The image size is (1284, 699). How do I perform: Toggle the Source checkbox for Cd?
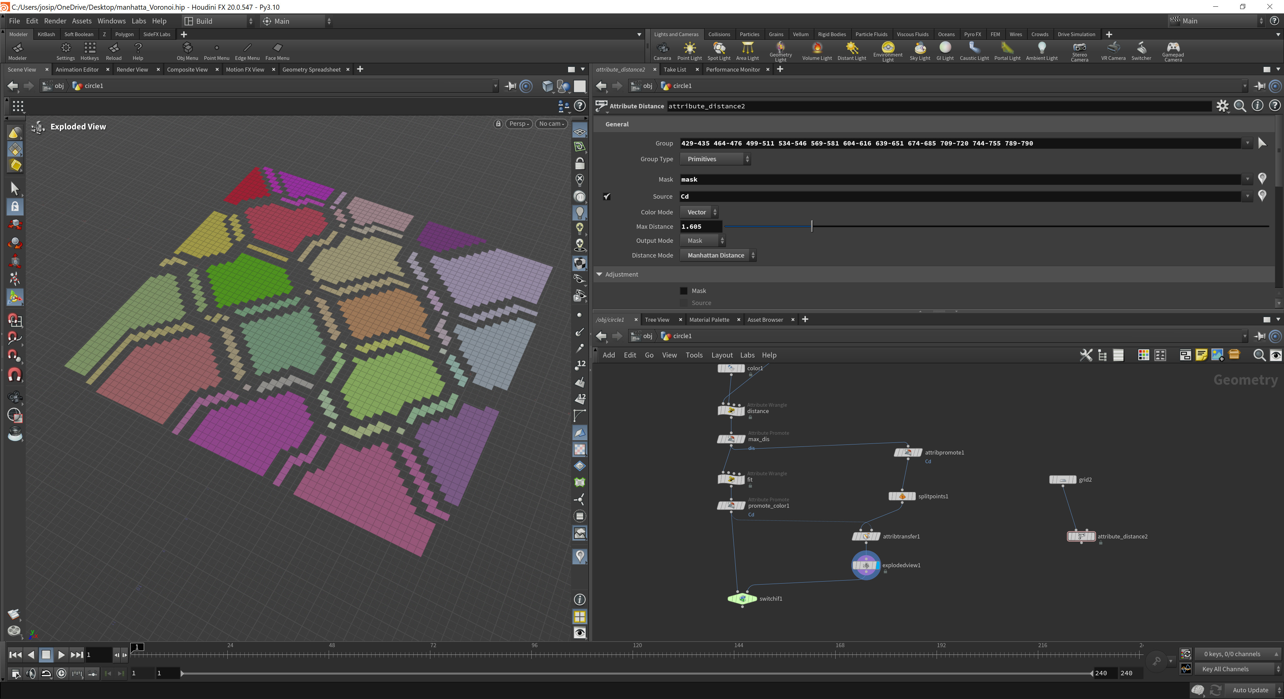click(607, 196)
